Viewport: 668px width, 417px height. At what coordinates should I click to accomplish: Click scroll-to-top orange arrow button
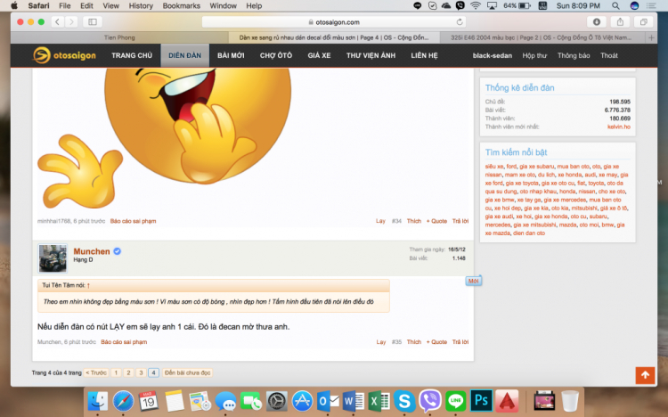pos(645,375)
